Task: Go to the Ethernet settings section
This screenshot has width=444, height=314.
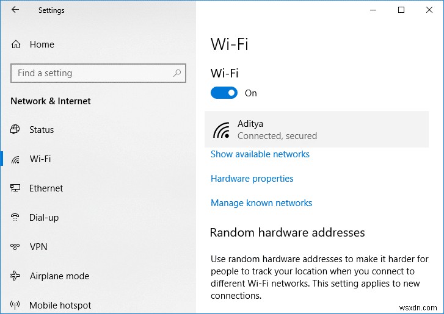Action: (x=46, y=188)
